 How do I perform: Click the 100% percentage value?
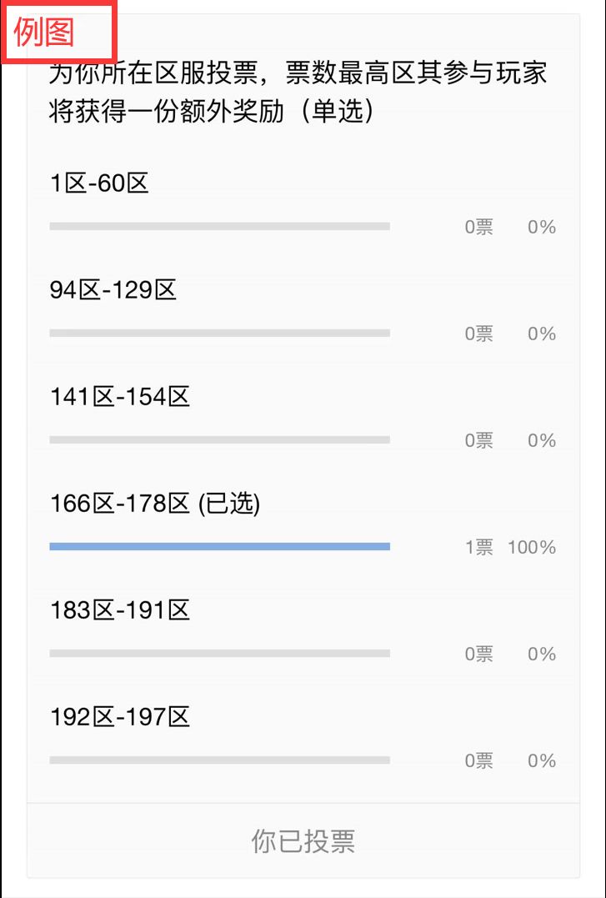(x=532, y=548)
